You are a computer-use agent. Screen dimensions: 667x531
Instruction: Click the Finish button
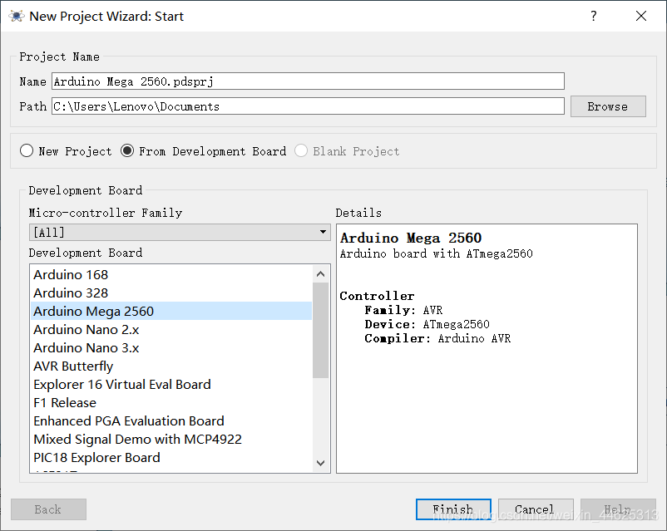[453, 509]
